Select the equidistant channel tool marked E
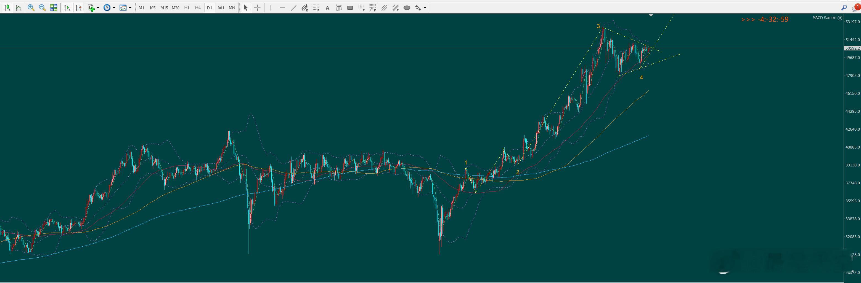Viewport: 861px width, 283px height. [305, 8]
